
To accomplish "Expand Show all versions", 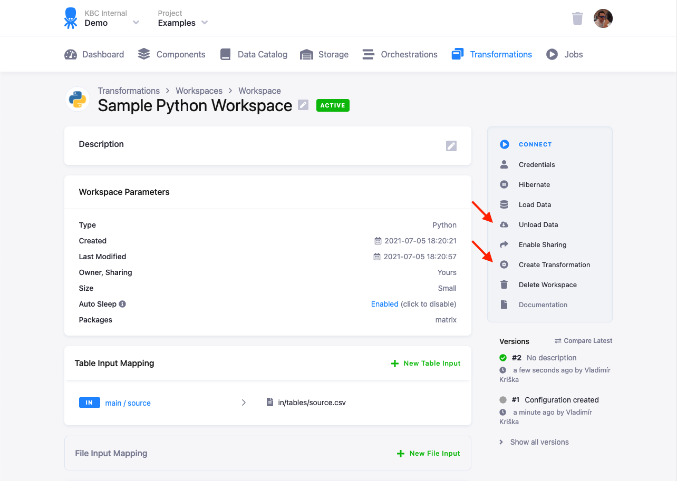I will tap(534, 442).
